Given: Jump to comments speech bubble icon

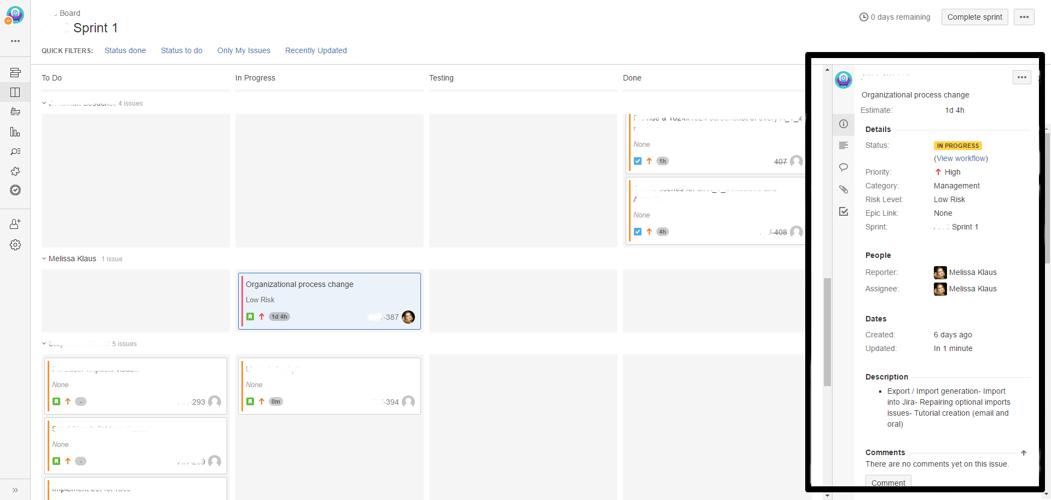Looking at the screenshot, I should pos(844,167).
